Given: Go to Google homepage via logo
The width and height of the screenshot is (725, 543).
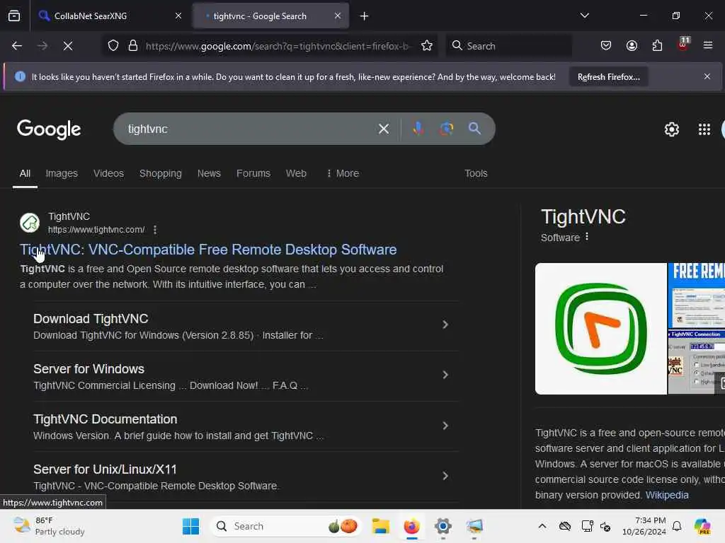Looking at the screenshot, I should click(x=49, y=129).
